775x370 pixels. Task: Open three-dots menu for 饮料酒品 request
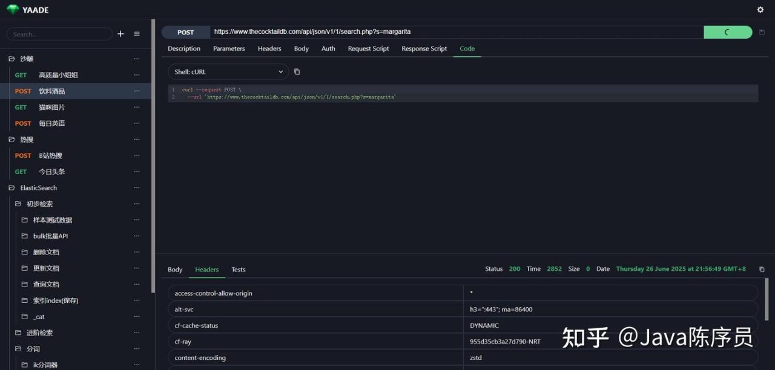[x=137, y=91]
